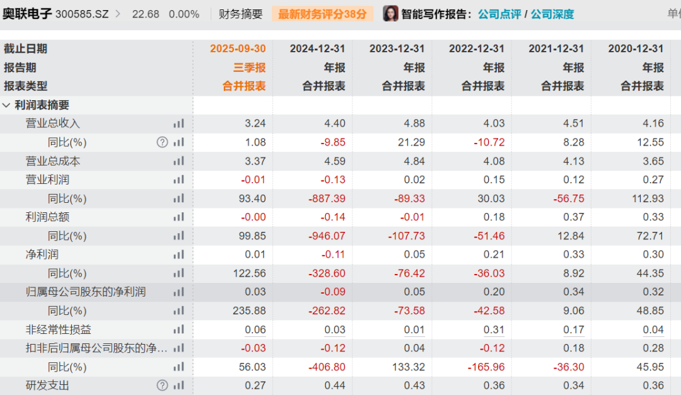Open chart icon for 归属母公司股东的净利润 同比(%) row
Viewport: 681px width, 395px height.
178,311
